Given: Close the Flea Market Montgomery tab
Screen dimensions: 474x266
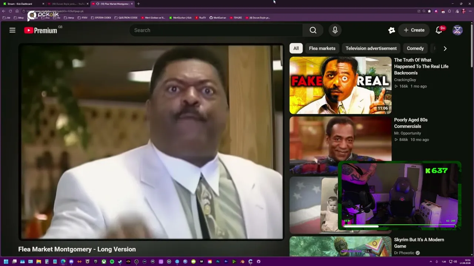Looking at the screenshot, I should [132, 4].
